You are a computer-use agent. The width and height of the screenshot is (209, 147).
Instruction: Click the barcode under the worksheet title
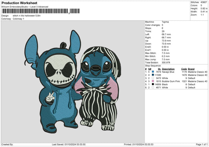tap(35, 11)
